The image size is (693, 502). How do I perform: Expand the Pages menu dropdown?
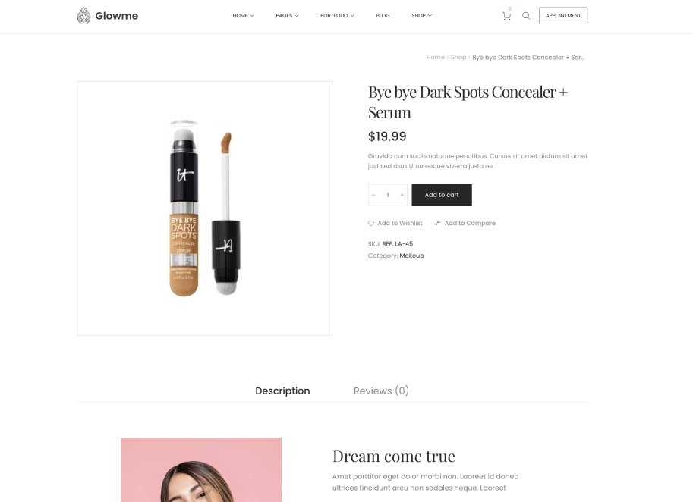click(x=287, y=16)
